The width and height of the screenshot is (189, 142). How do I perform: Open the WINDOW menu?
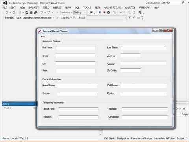click(144, 7)
